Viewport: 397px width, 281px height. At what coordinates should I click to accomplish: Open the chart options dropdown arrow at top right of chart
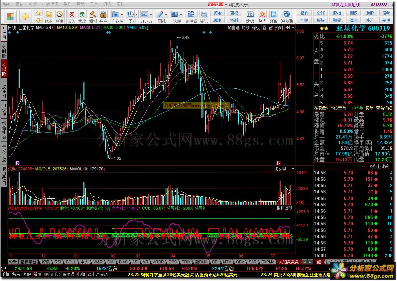click(293, 28)
